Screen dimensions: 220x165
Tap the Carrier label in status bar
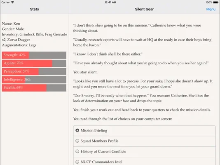pos(6,2)
